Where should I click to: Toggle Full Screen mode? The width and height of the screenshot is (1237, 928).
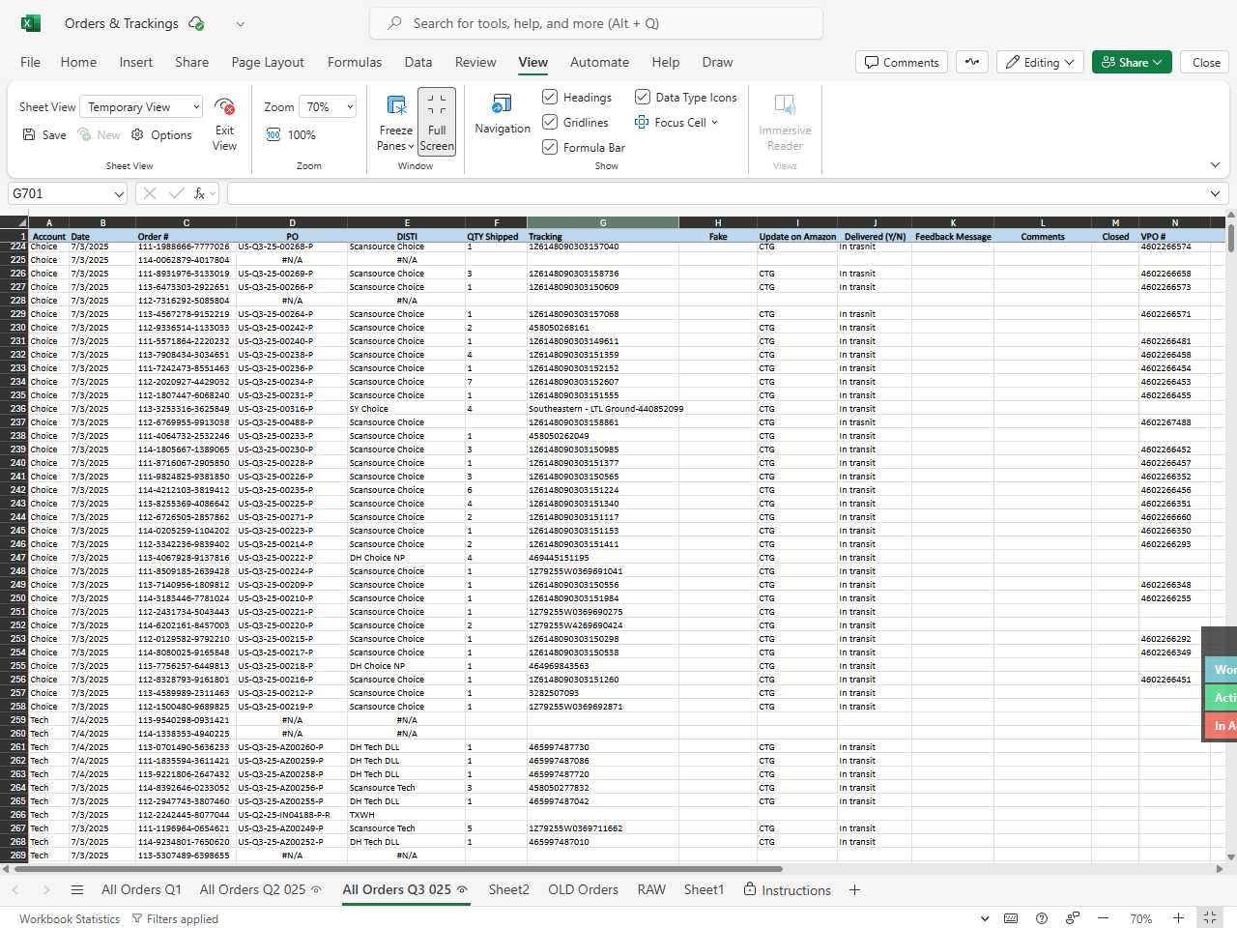(x=437, y=122)
